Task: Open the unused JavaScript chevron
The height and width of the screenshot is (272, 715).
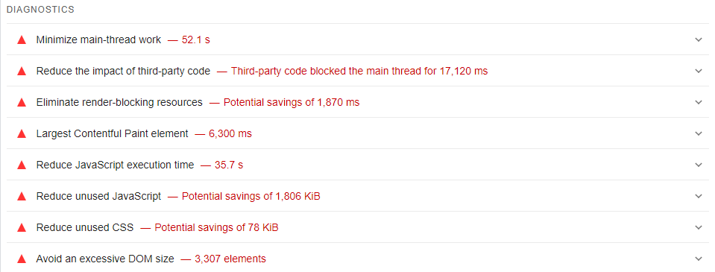Action: tap(698, 197)
